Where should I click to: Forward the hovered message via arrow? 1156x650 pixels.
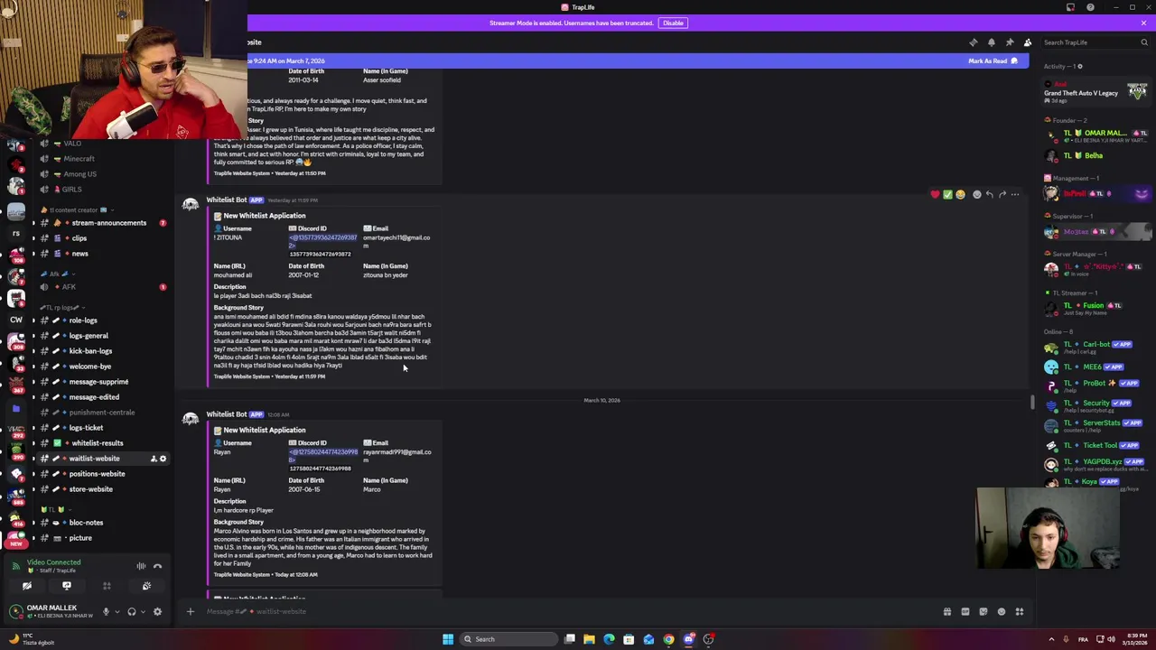pos(1002,194)
